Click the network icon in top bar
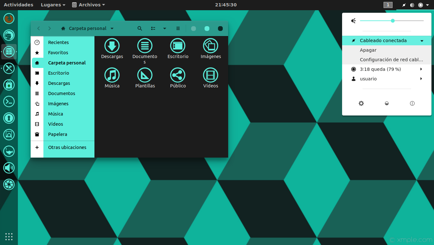This screenshot has width=434, height=245. tap(404, 5)
